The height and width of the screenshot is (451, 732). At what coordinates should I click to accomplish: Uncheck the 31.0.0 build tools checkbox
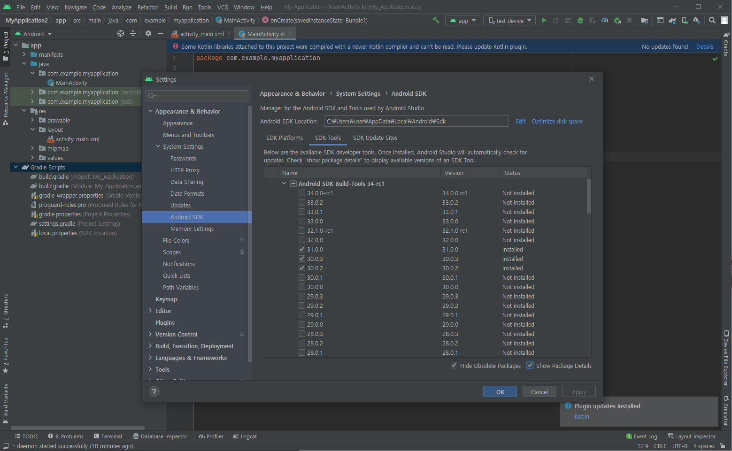point(302,249)
